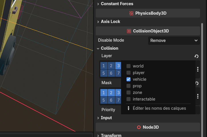Toggle Layer bit 2 in collision layer grid

coord(111,66)
